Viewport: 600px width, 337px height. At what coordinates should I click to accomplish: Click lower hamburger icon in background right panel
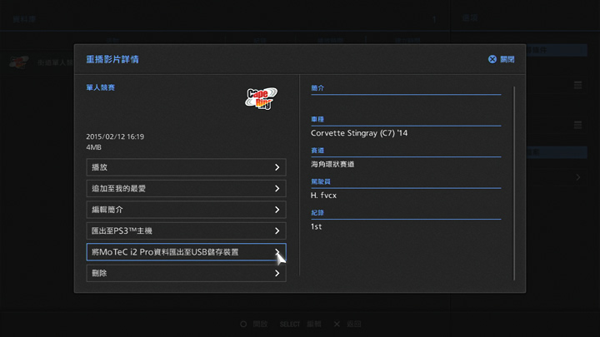577,126
